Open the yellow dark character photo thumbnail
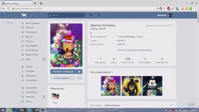Viewport: 199px width, 112px height. point(132,86)
